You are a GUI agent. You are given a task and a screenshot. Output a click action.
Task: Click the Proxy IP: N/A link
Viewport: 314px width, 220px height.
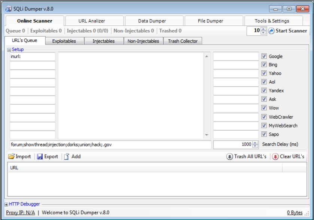[x=20, y=213]
